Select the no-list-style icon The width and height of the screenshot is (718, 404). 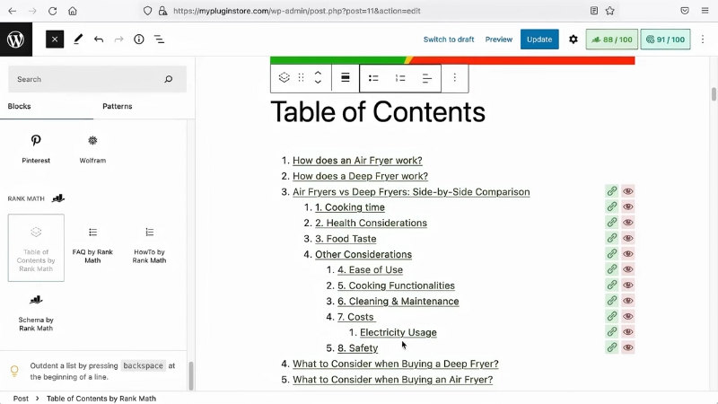[427, 78]
